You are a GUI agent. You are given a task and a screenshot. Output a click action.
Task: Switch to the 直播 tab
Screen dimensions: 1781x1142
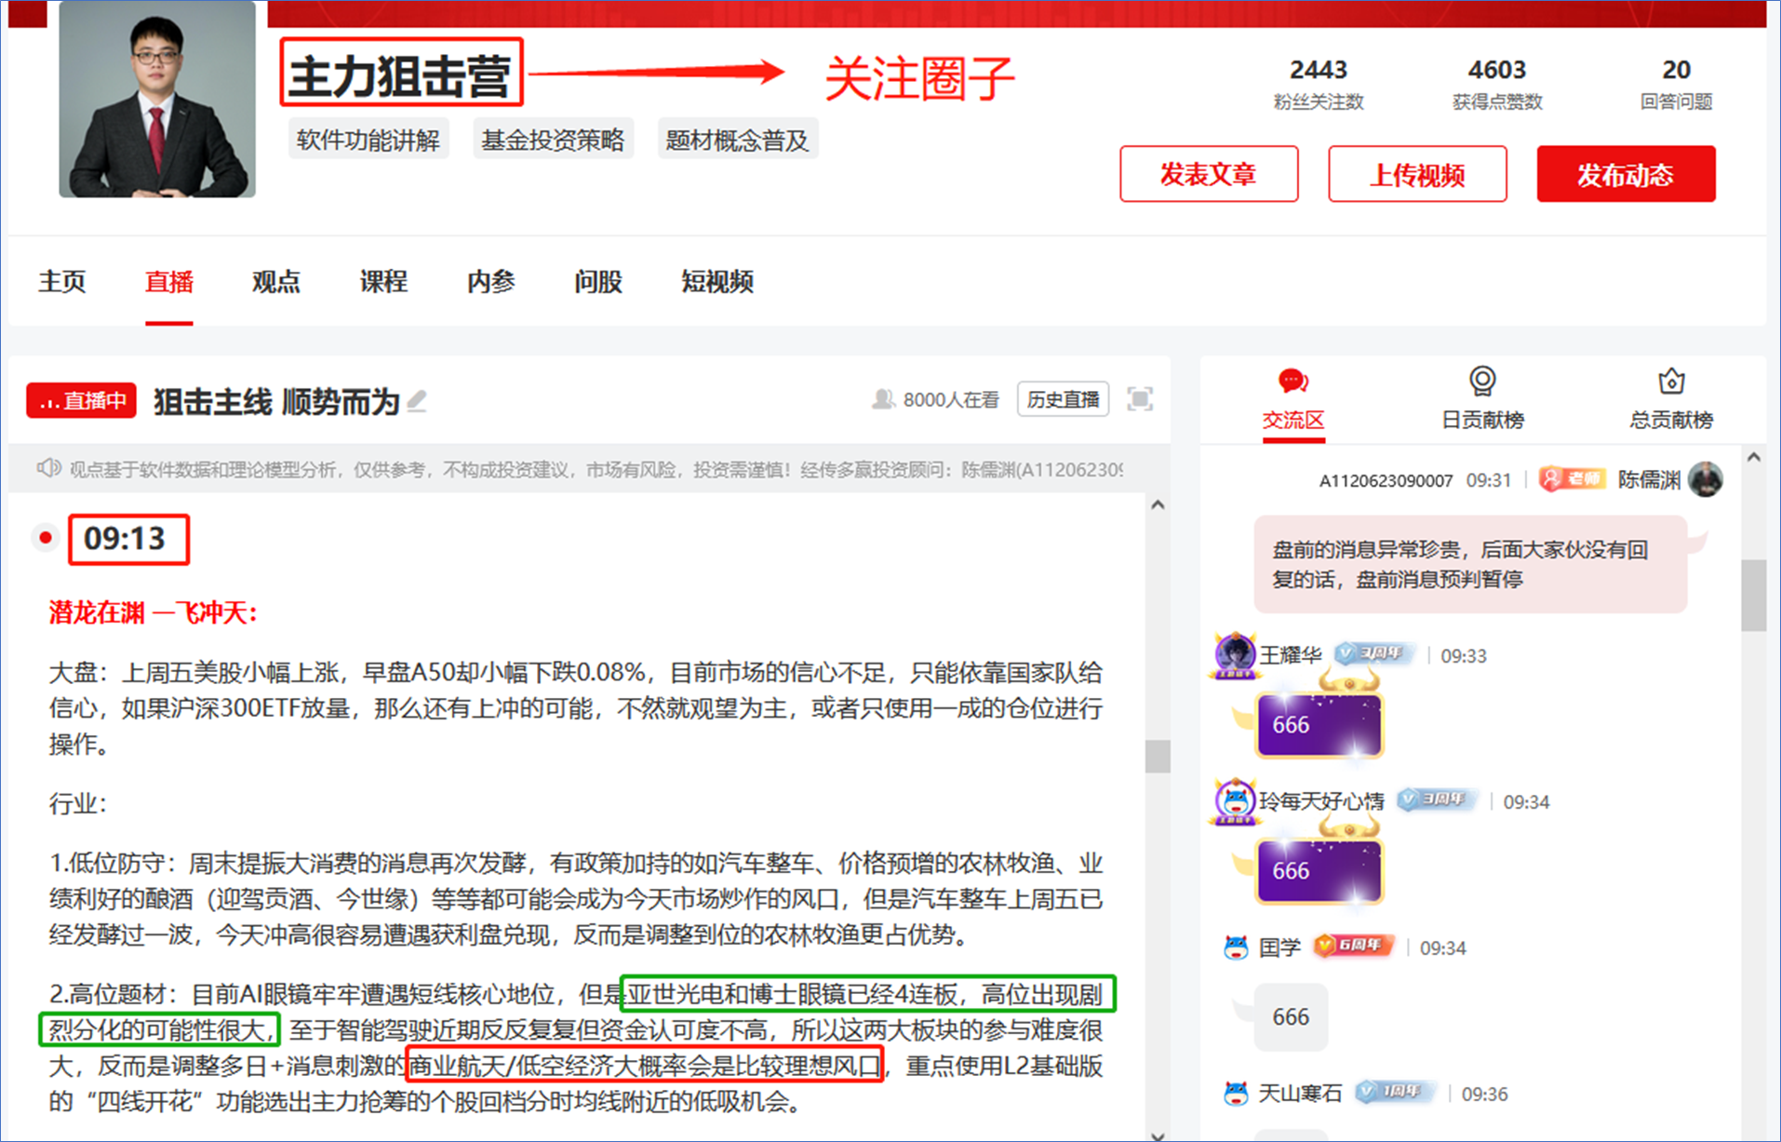click(169, 282)
